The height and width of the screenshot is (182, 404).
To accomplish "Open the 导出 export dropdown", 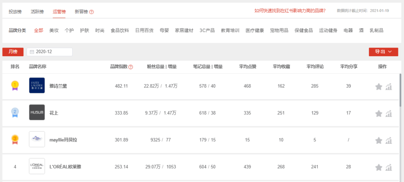I will 383,52.
